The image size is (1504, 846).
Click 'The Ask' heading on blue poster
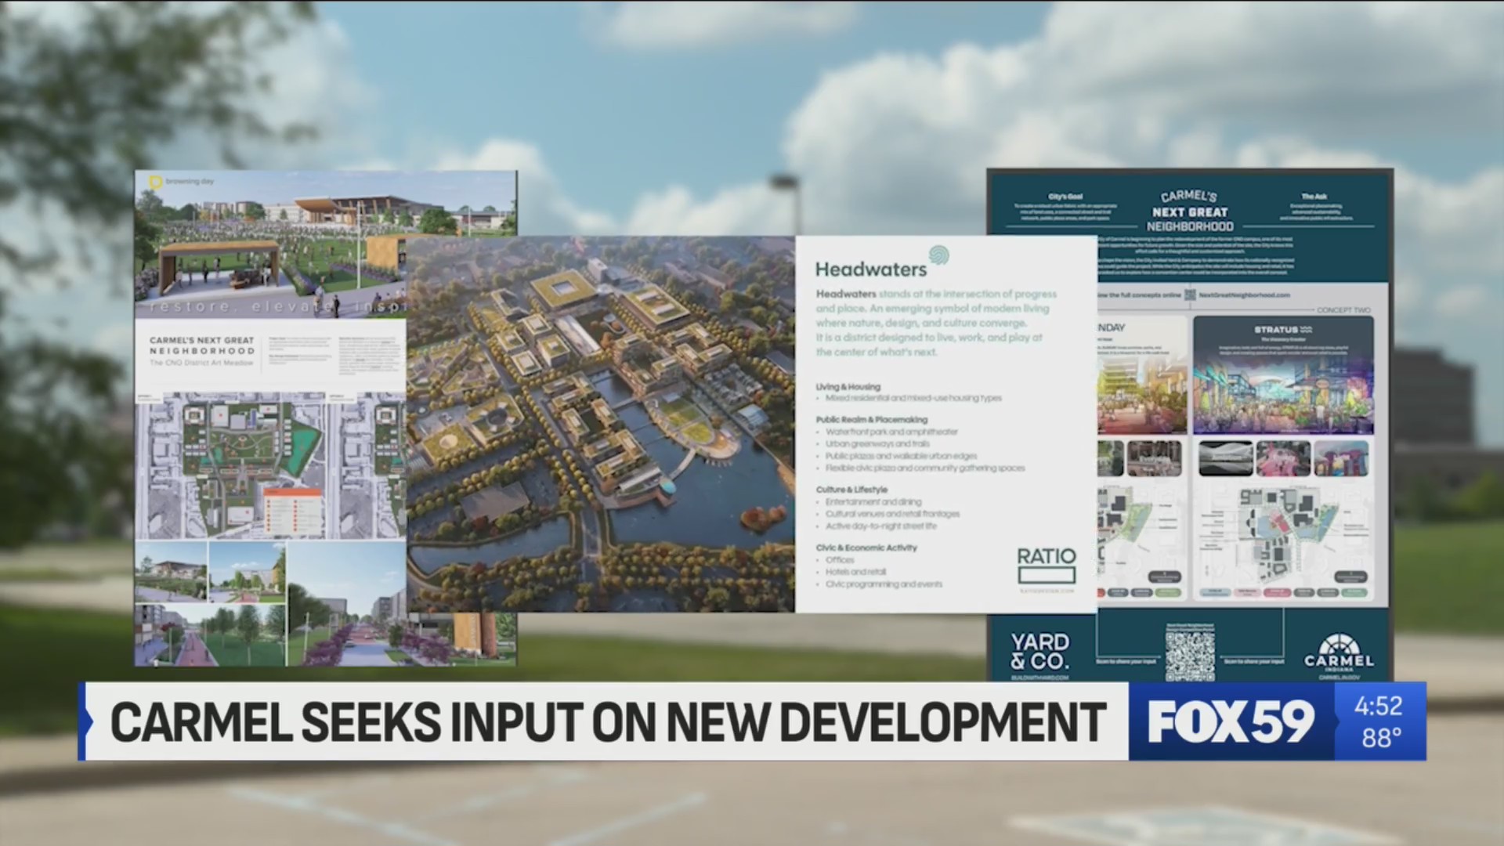(x=1314, y=197)
